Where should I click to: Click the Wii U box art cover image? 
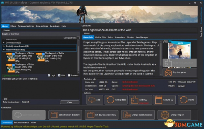179,50
